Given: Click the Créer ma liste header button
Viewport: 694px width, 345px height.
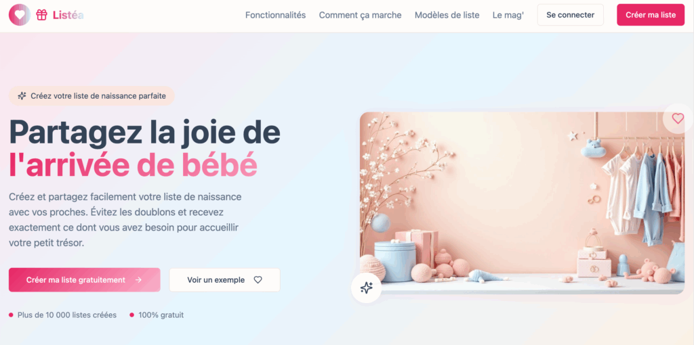Looking at the screenshot, I should click(651, 15).
